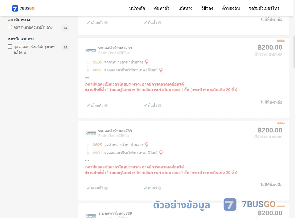Click the page vertical scrollbar thumb
295x218 pixels.
(294, 52)
